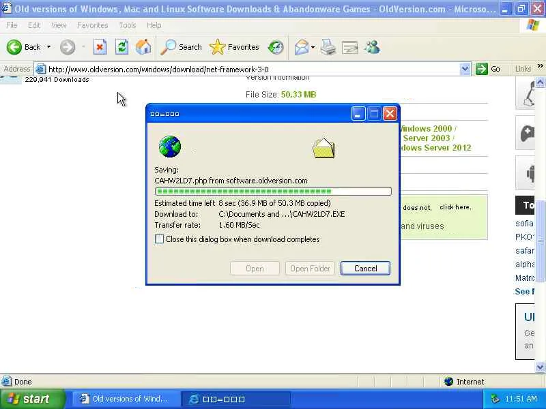Open the Messenger people icon
546x409 pixels.
pos(372,47)
